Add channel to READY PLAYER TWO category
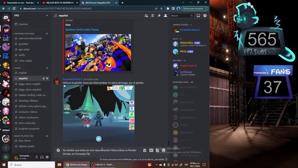The image size is (298, 168). (x=47, y=136)
